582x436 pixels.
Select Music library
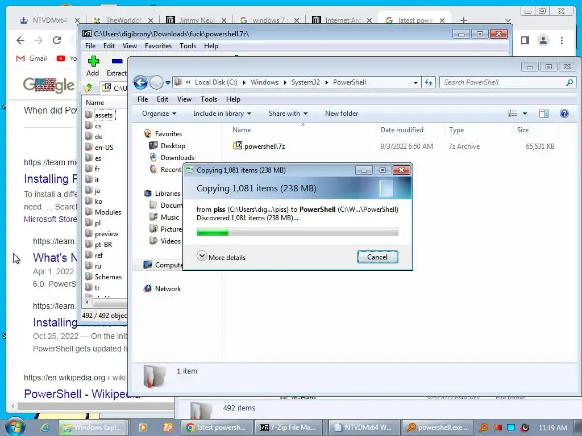[164, 217]
